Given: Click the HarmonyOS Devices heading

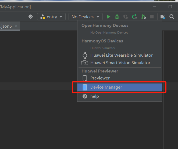Looking at the screenshot, I should 102,41.
